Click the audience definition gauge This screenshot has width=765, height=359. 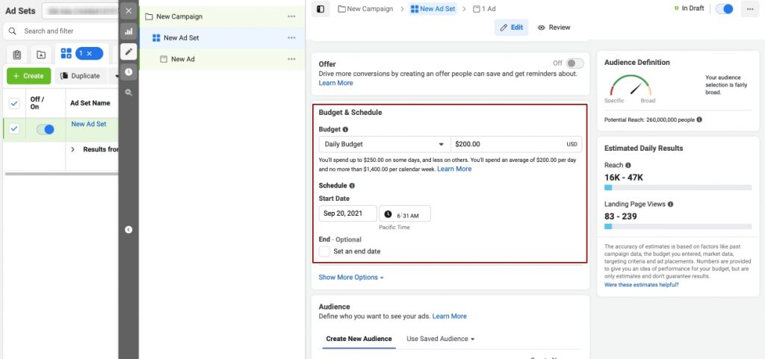click(x=631, y=85)
